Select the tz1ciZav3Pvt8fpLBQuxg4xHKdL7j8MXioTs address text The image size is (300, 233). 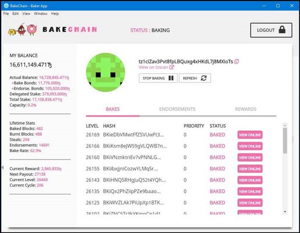[x=185, y=62]
